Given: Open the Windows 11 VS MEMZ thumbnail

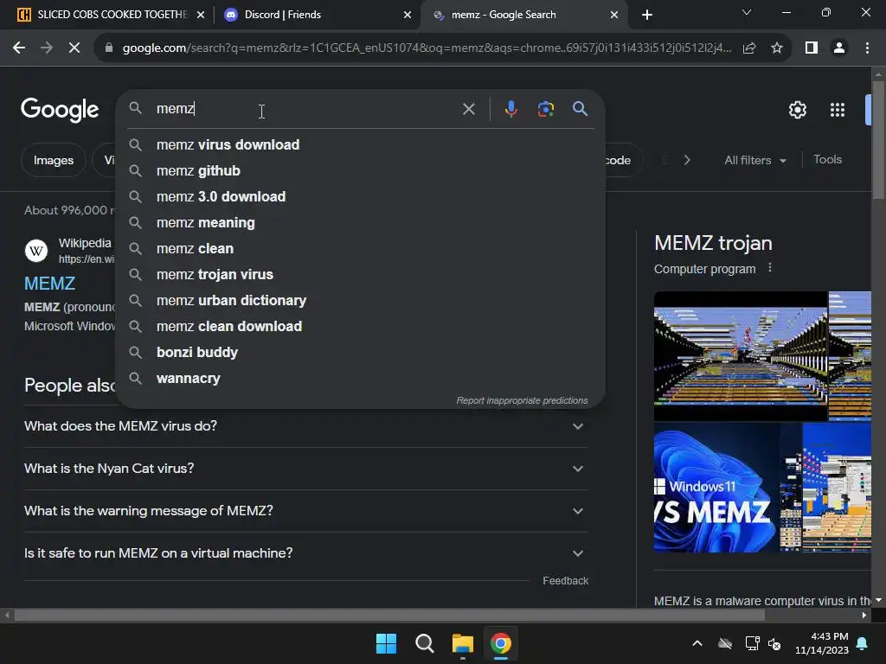Looking at the screenshot, I should 716,488.
